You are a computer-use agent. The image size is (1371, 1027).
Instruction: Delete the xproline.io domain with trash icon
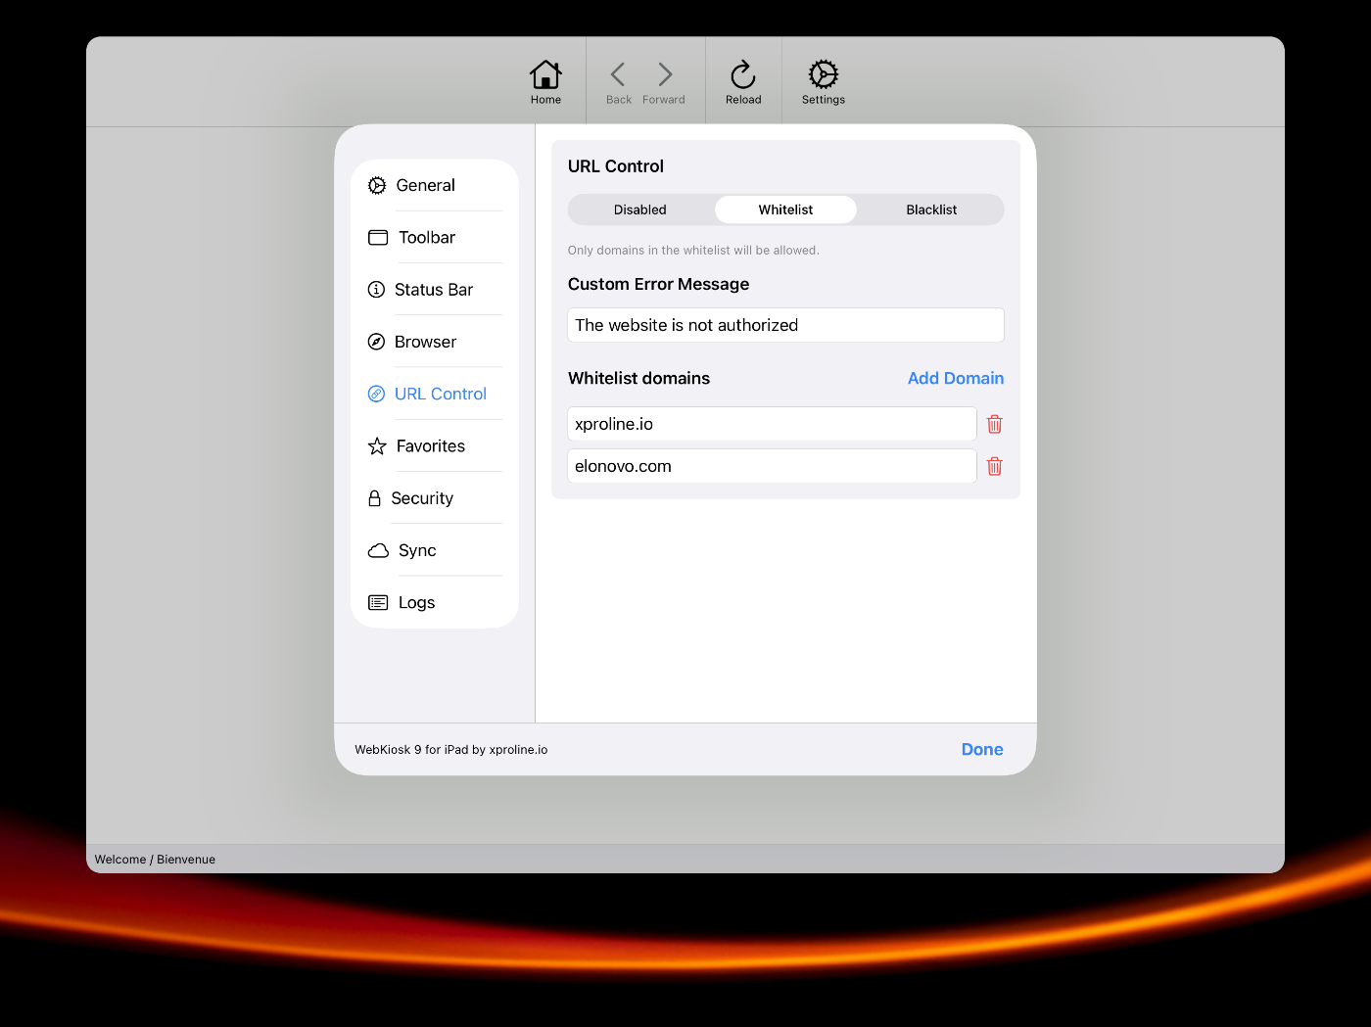pyautogui.click(x=994, y=424)
